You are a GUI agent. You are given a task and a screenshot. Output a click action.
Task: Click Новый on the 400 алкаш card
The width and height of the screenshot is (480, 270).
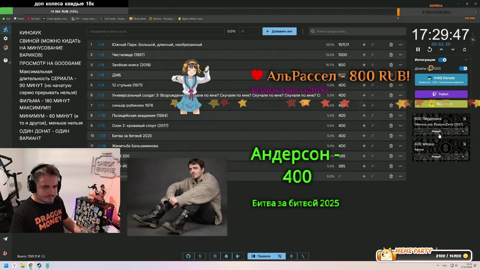click(436, 156)
